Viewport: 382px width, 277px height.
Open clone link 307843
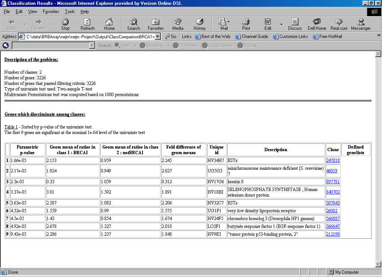point(333,203)
